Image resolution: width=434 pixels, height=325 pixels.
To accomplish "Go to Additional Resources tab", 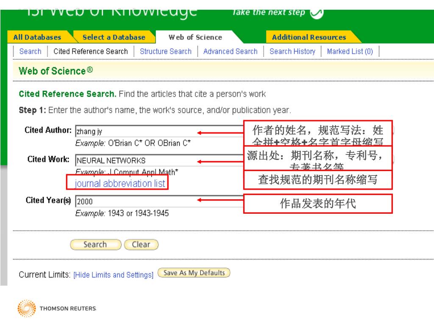I will (x=309, y=37).
